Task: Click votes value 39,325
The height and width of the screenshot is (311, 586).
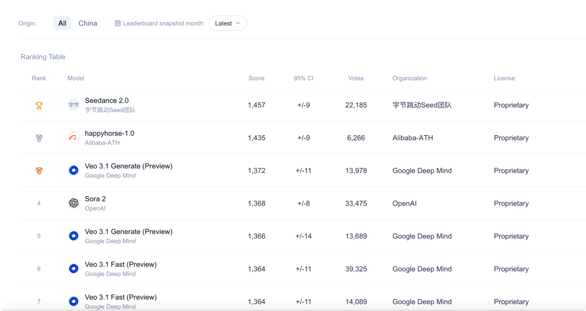Action: coord(356,269)
